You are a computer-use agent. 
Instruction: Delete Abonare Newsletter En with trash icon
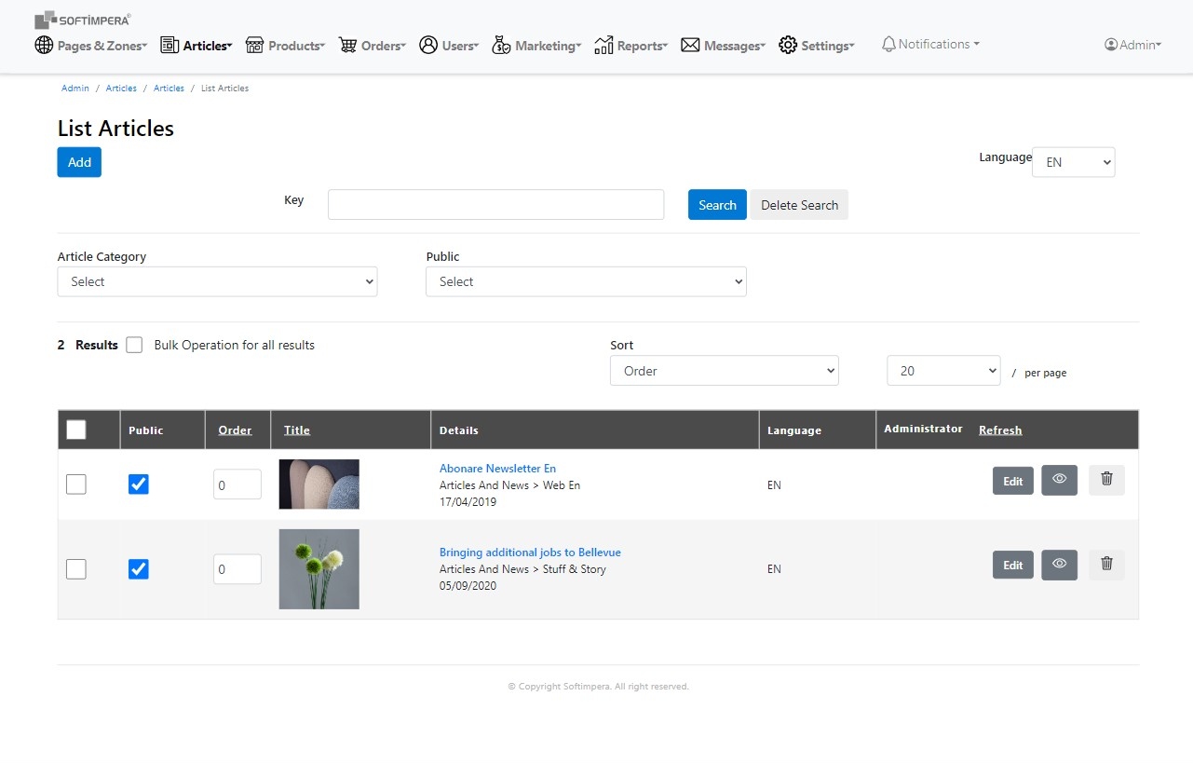1106,480
